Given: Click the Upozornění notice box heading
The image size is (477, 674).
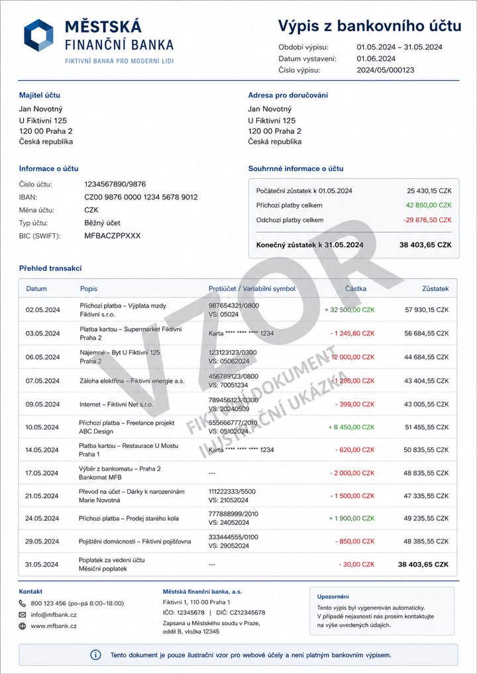Looking at the screenshot, I should (333, 596).
